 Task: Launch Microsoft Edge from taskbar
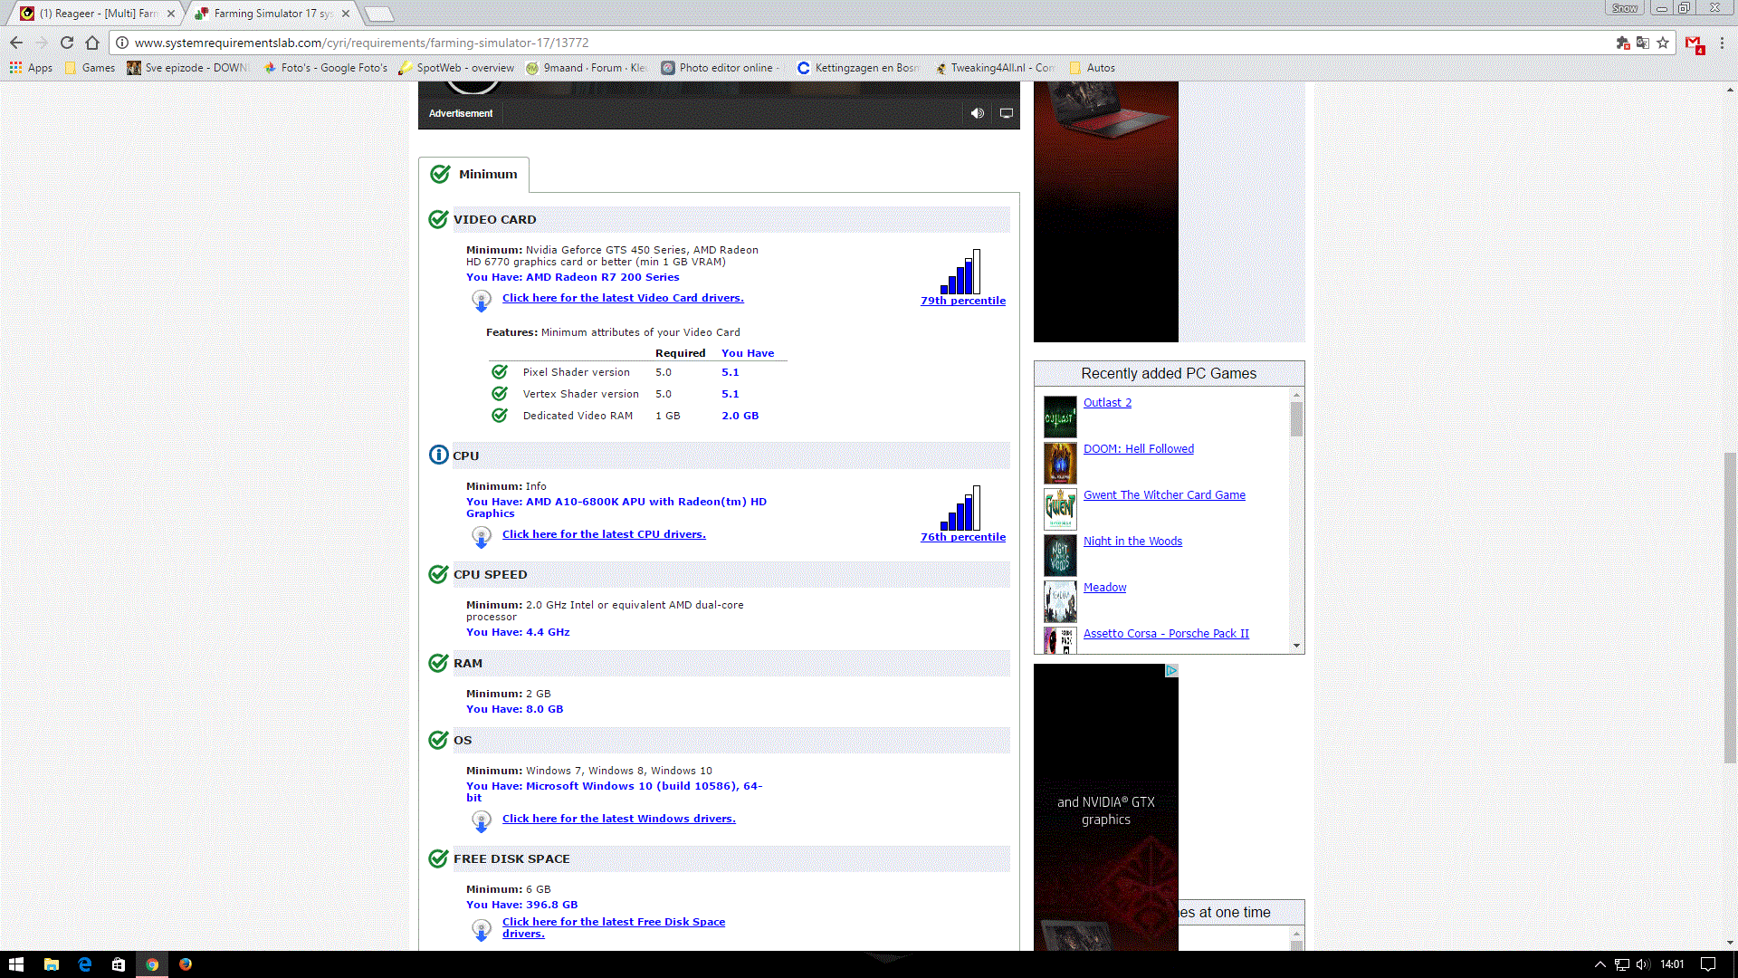(85, 964)
